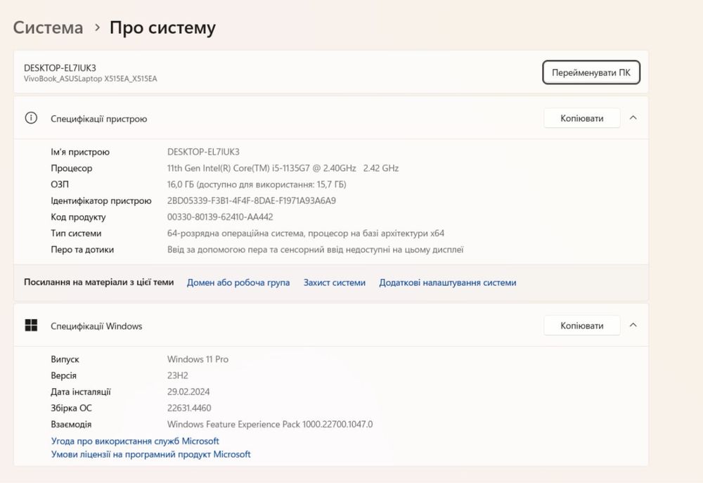Click the Специфікації Windows header text
This screenshot has height=483, width=703.
click(96, 326)
